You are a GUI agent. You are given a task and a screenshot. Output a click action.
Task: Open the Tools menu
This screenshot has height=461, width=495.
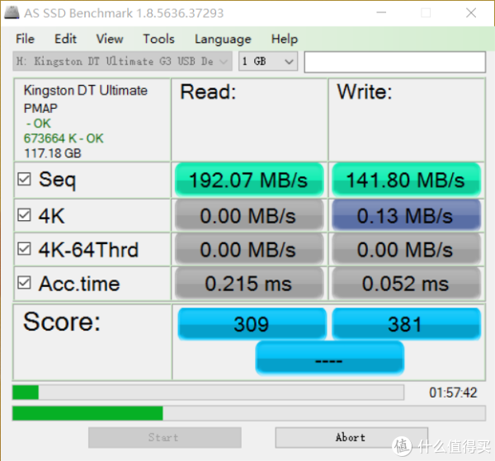[x=158, y=39]
